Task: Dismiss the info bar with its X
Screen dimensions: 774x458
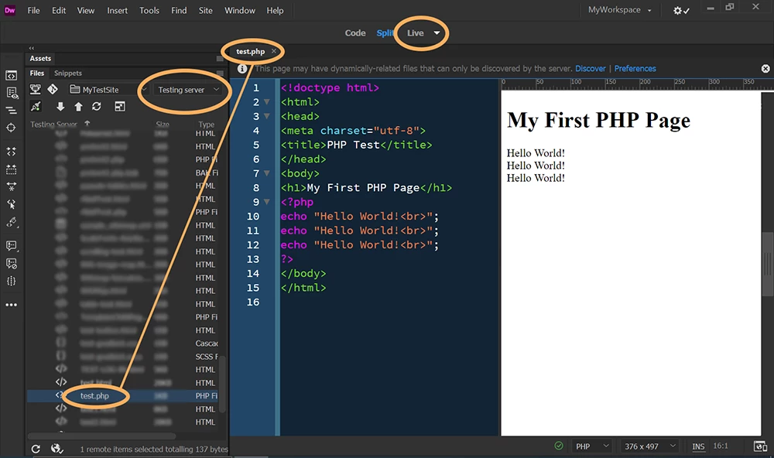Action: 765,69
